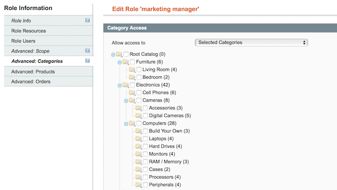The image size is (337, 190).
Task: Select the Digital Cameras (5) label
Action: click(170, 115)
